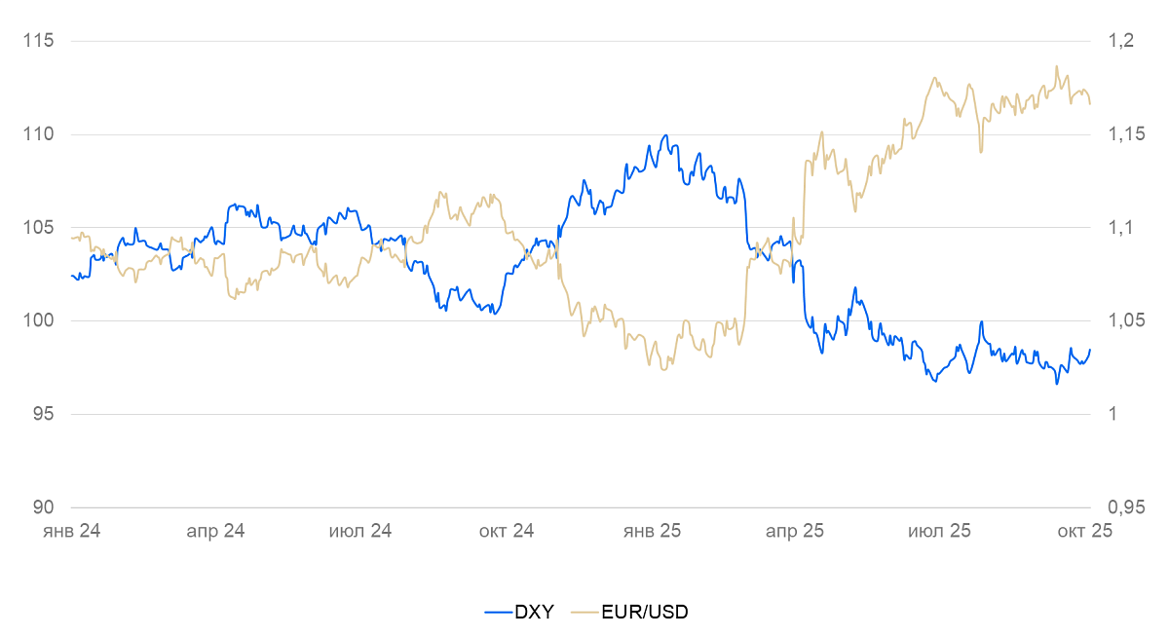The height and width of the screenshot is (636, 1169).
Task: Click the tan EUR/USD legend line swatch
Action: click(584, 612)
